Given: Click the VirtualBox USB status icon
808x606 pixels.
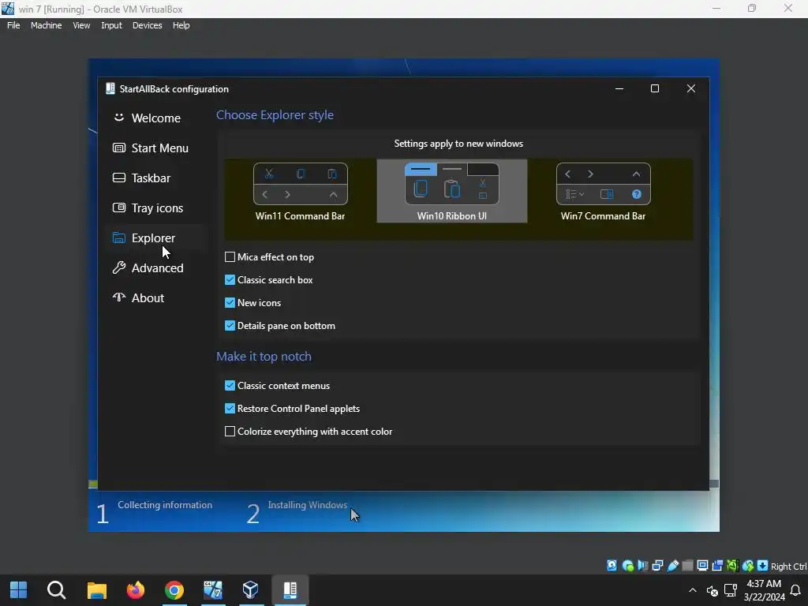Looking at the screenshot, I should pos(672,566).
